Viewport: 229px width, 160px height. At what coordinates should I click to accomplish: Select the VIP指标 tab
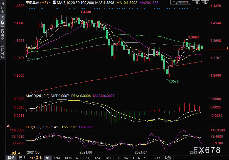36,158
